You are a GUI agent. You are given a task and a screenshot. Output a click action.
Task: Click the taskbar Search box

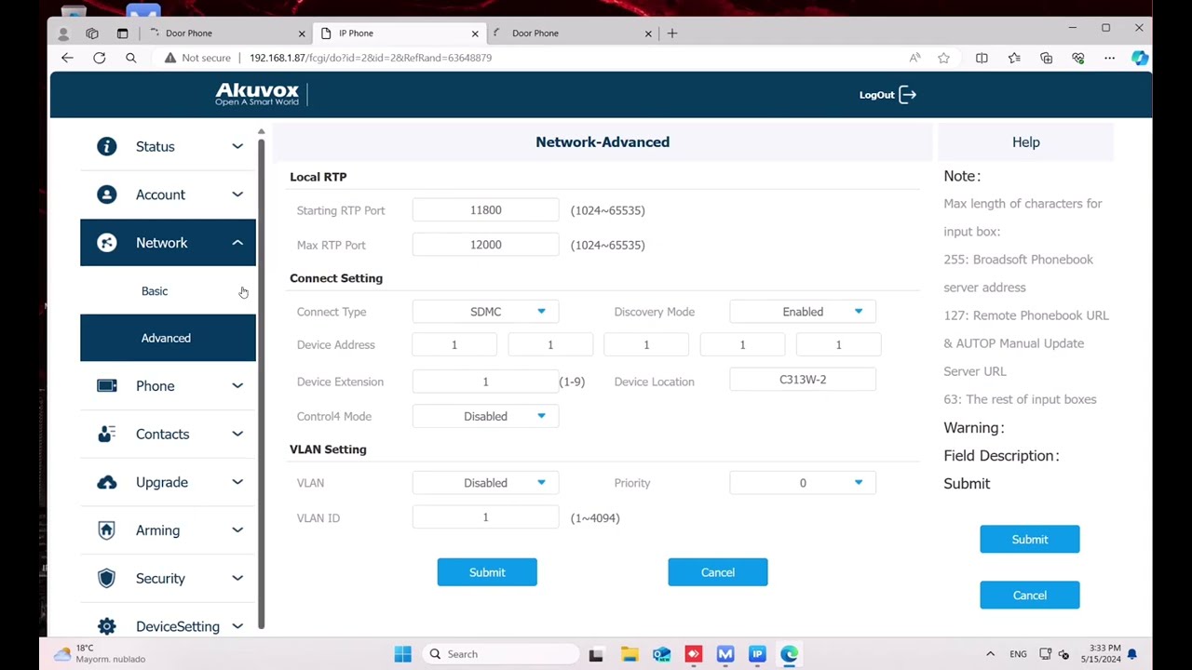[x=502, y=654]
